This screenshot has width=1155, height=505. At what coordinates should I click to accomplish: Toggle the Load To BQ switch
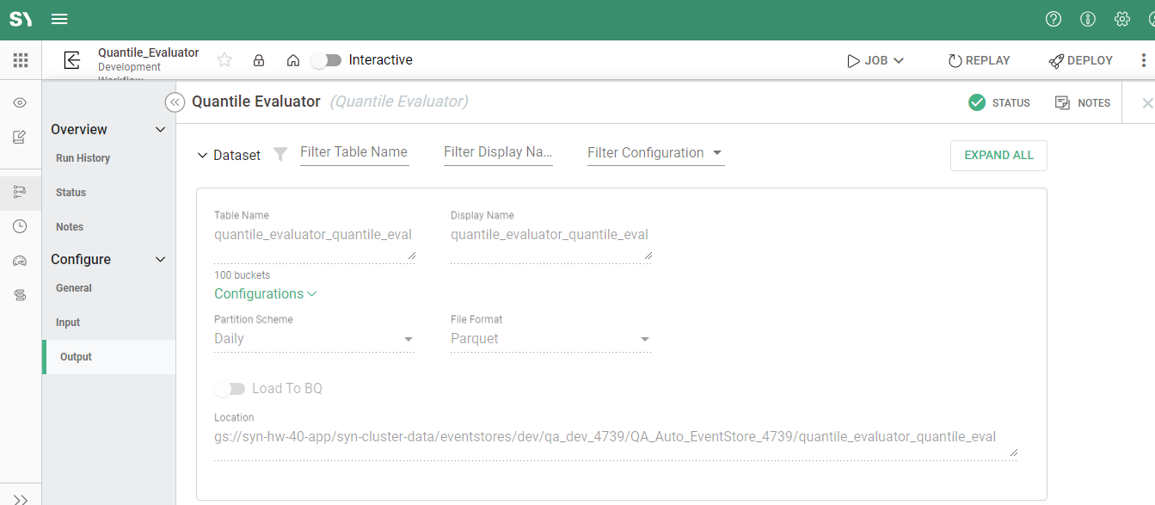coord(230,389)
